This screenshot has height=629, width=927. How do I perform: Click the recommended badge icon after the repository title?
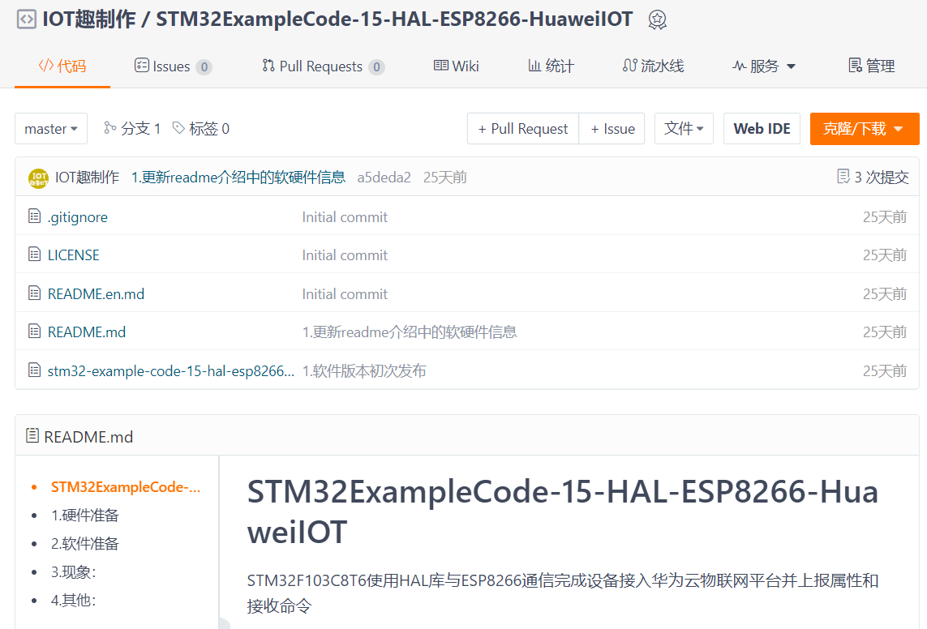(x=657, y=20)
